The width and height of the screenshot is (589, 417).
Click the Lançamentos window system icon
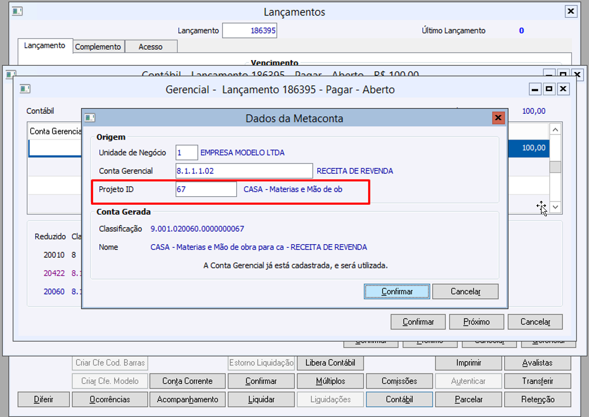[17, 11]
